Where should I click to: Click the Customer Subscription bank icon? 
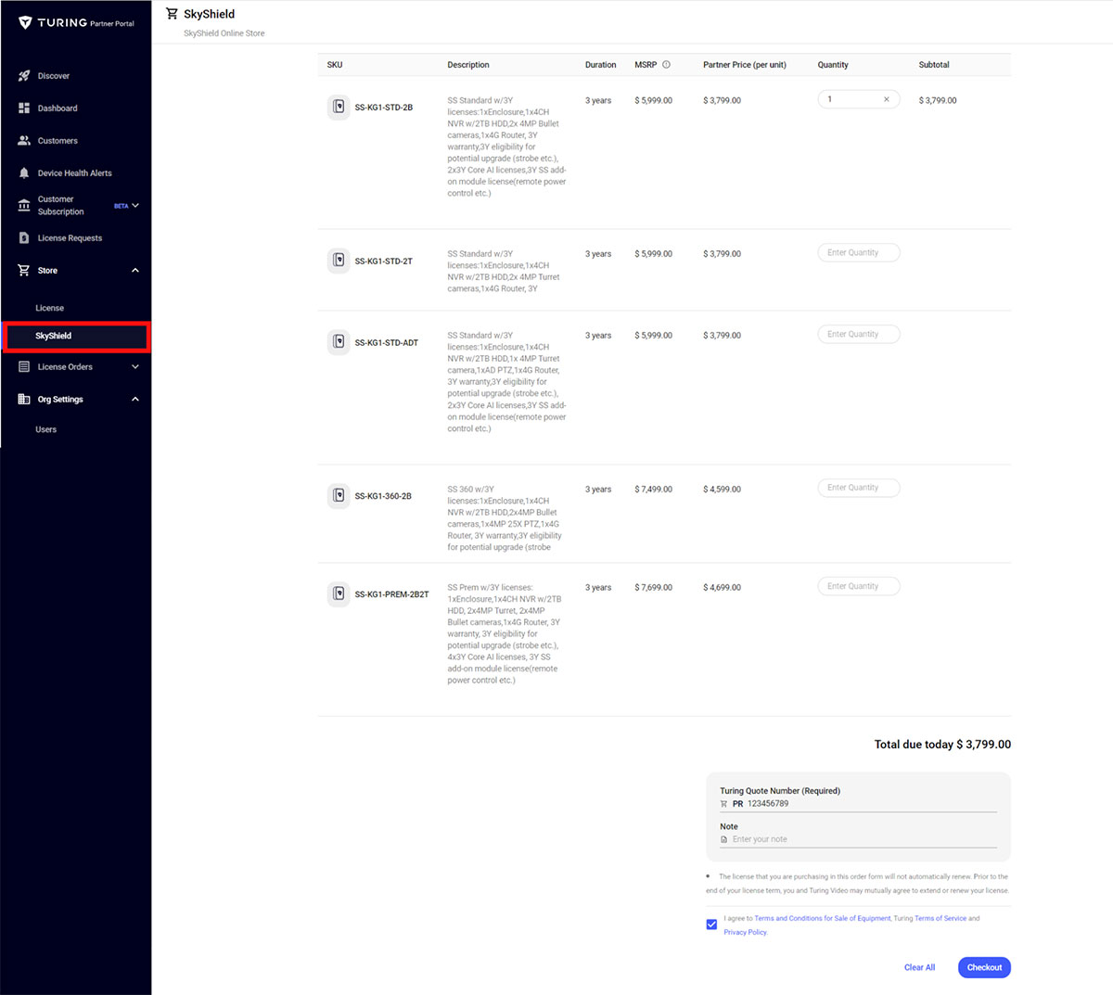[24, 206]
